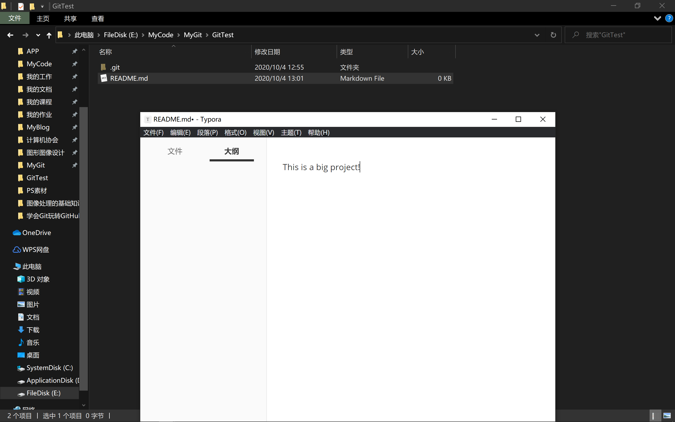
Task: Open Typora 视图(V) menu
Action: [x=263, y=133]
